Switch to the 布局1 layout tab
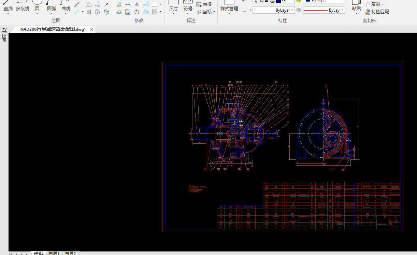 [54, 253]
